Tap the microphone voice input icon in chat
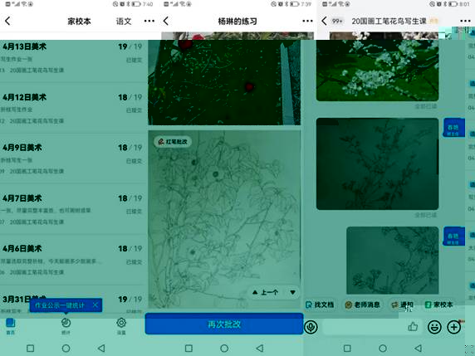 311,327
